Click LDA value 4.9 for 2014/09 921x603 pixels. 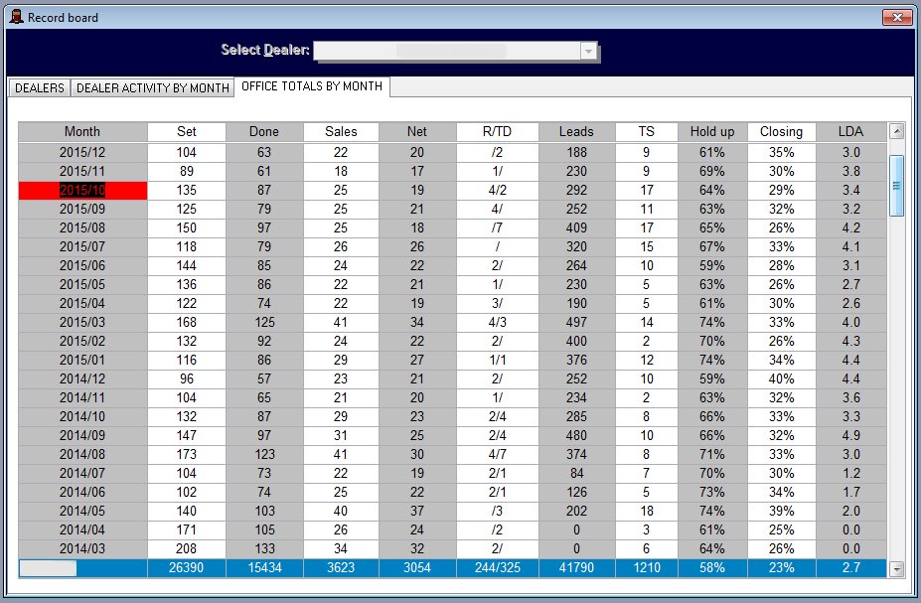coord(851,435)
